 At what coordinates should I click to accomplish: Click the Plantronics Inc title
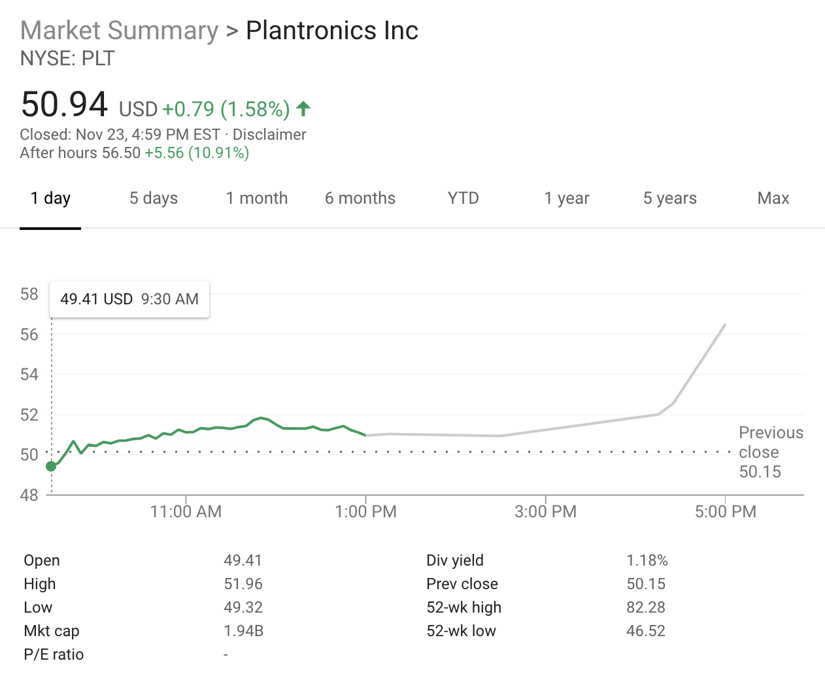332,31
